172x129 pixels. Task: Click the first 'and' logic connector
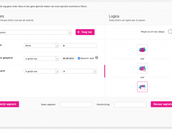[x=142, y=59]
